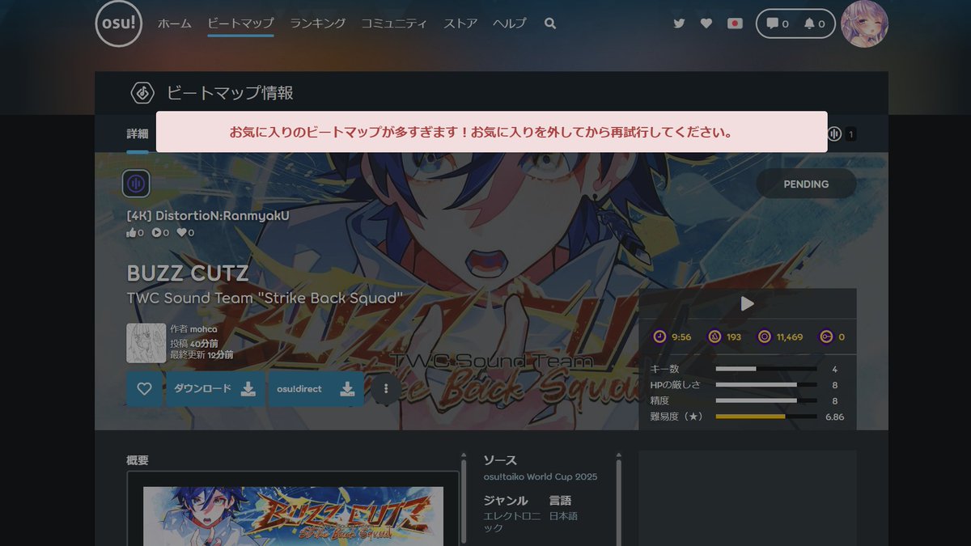Image resolution: width=971 pixels, height=546 pixels.
Task: Click the heart supporter icon in header
Action: pos(706,23)
